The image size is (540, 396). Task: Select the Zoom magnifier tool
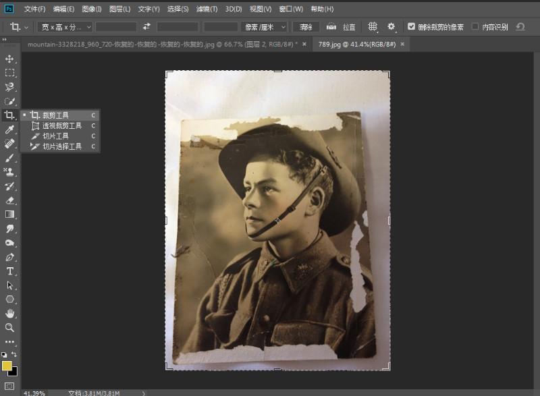(x=10, y=327)
